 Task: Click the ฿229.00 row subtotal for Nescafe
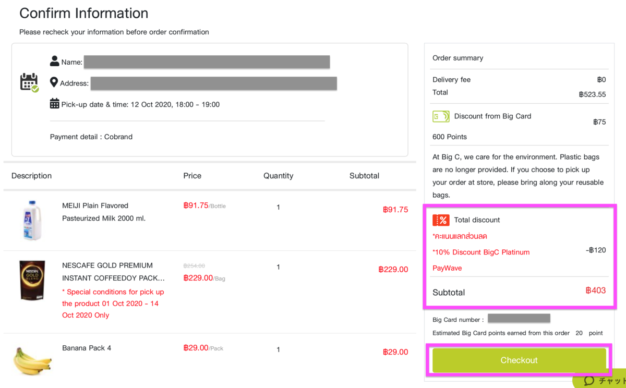tap(393, 270)
